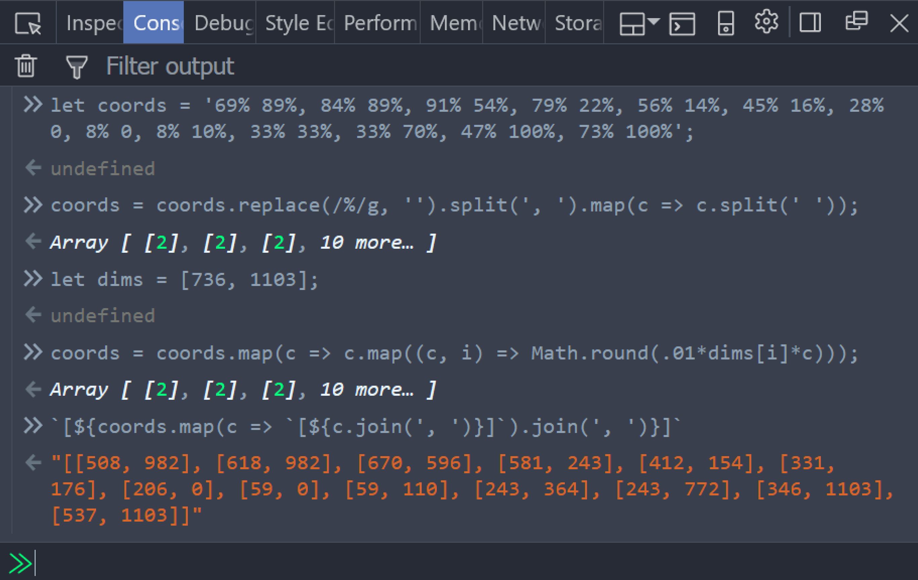The width and height of the screenshot is (918, 580).
Task: Open the Performance tab
Action: pos(377,22)
